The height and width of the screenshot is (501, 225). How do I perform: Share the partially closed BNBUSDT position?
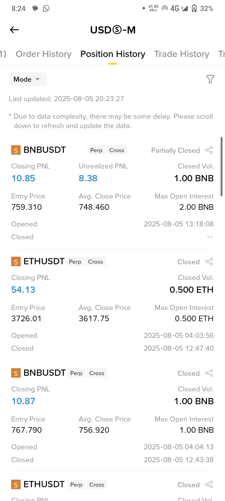(x=209, y=150)
